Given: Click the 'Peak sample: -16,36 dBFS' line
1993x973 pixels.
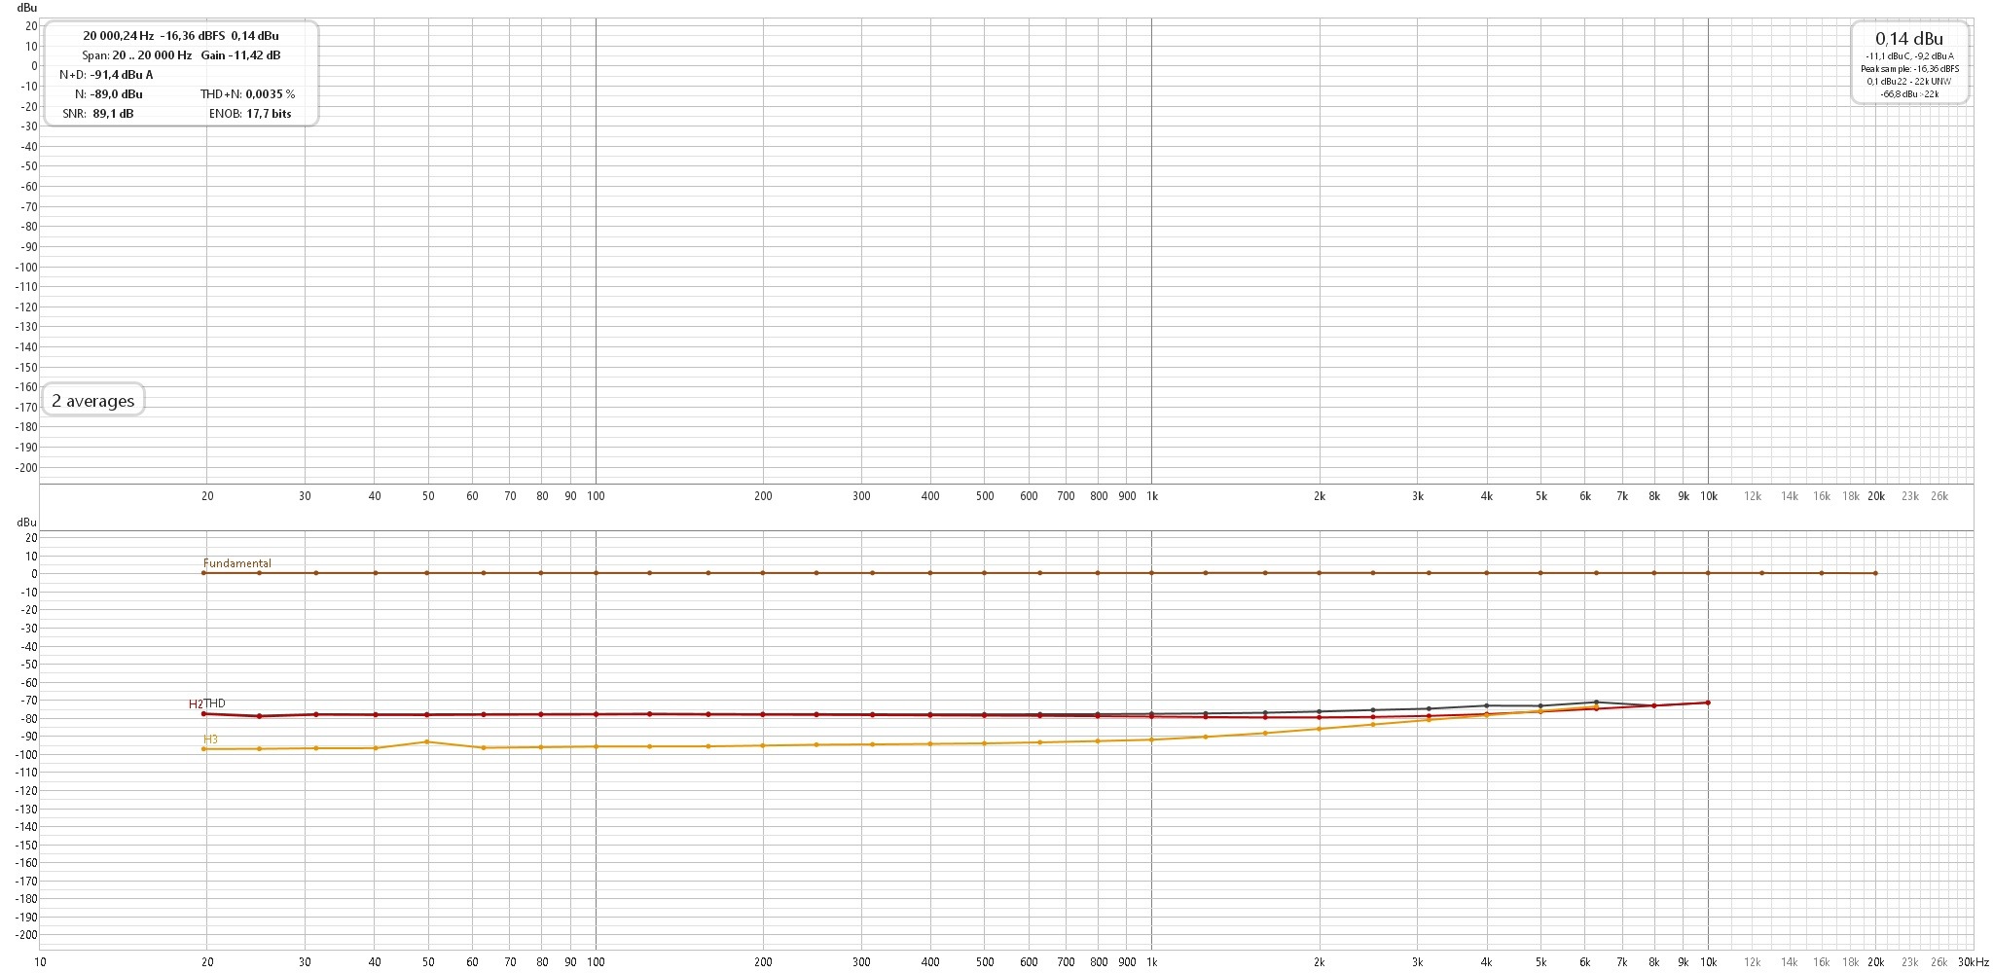Looking at the screenshot, I should coord(1909,69).
